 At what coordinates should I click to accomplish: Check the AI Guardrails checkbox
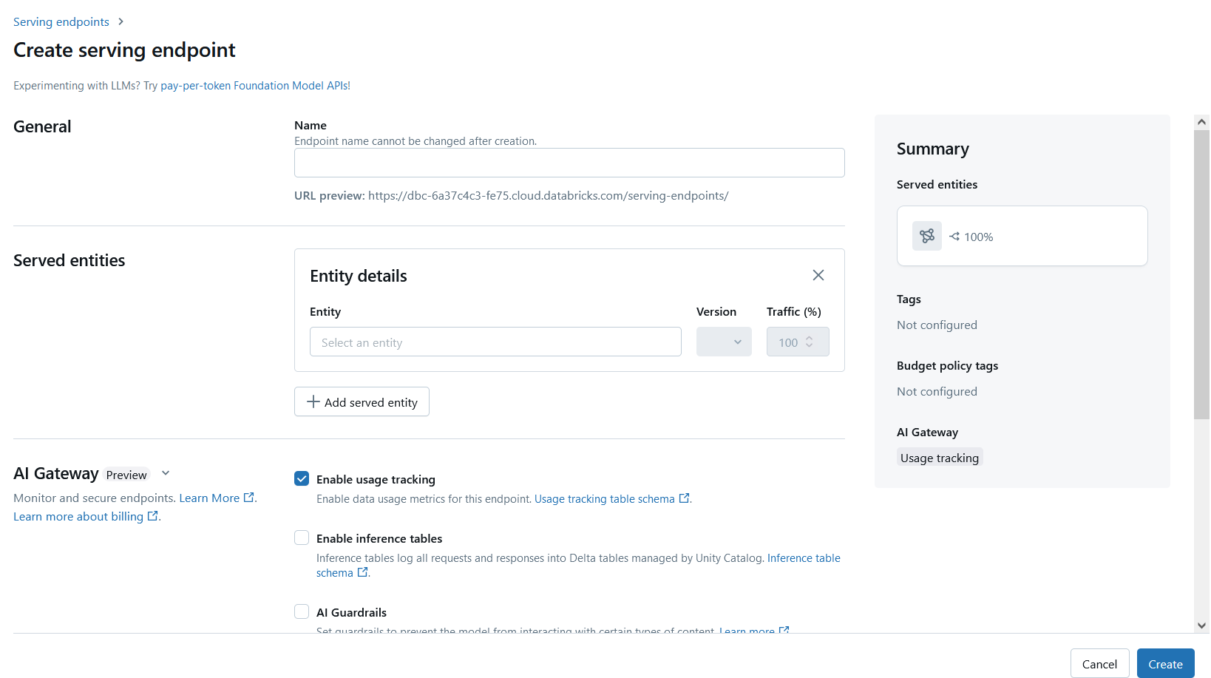[302, 611]
